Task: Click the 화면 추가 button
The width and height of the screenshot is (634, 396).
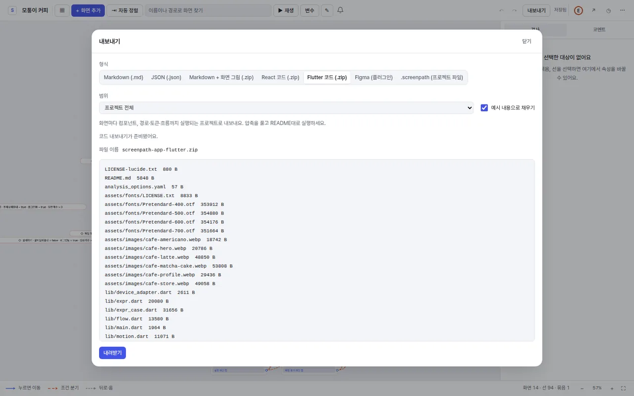Action: coord(88,10)
